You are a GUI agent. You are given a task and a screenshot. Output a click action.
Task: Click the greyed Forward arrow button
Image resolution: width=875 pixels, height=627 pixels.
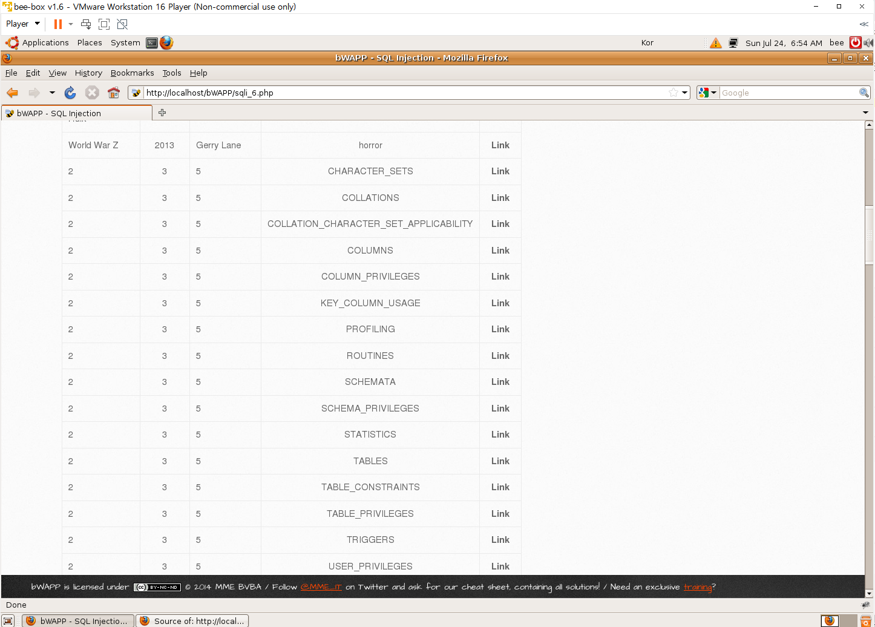[34, 93]
